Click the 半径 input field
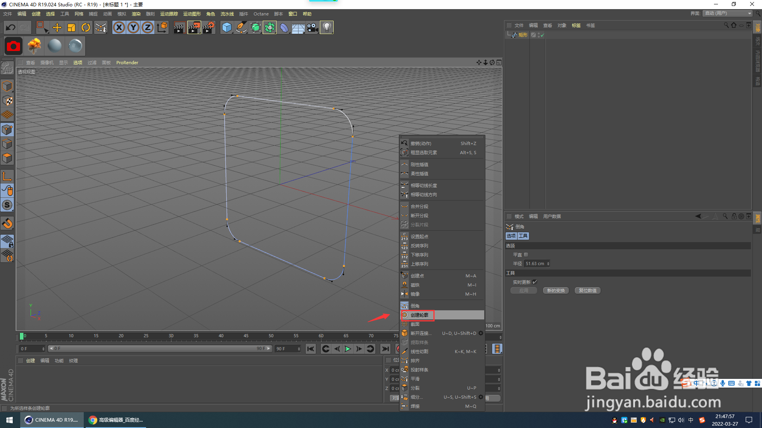This screenshot has height=428, width=762. pyautogui.click(x=535, y=264)
